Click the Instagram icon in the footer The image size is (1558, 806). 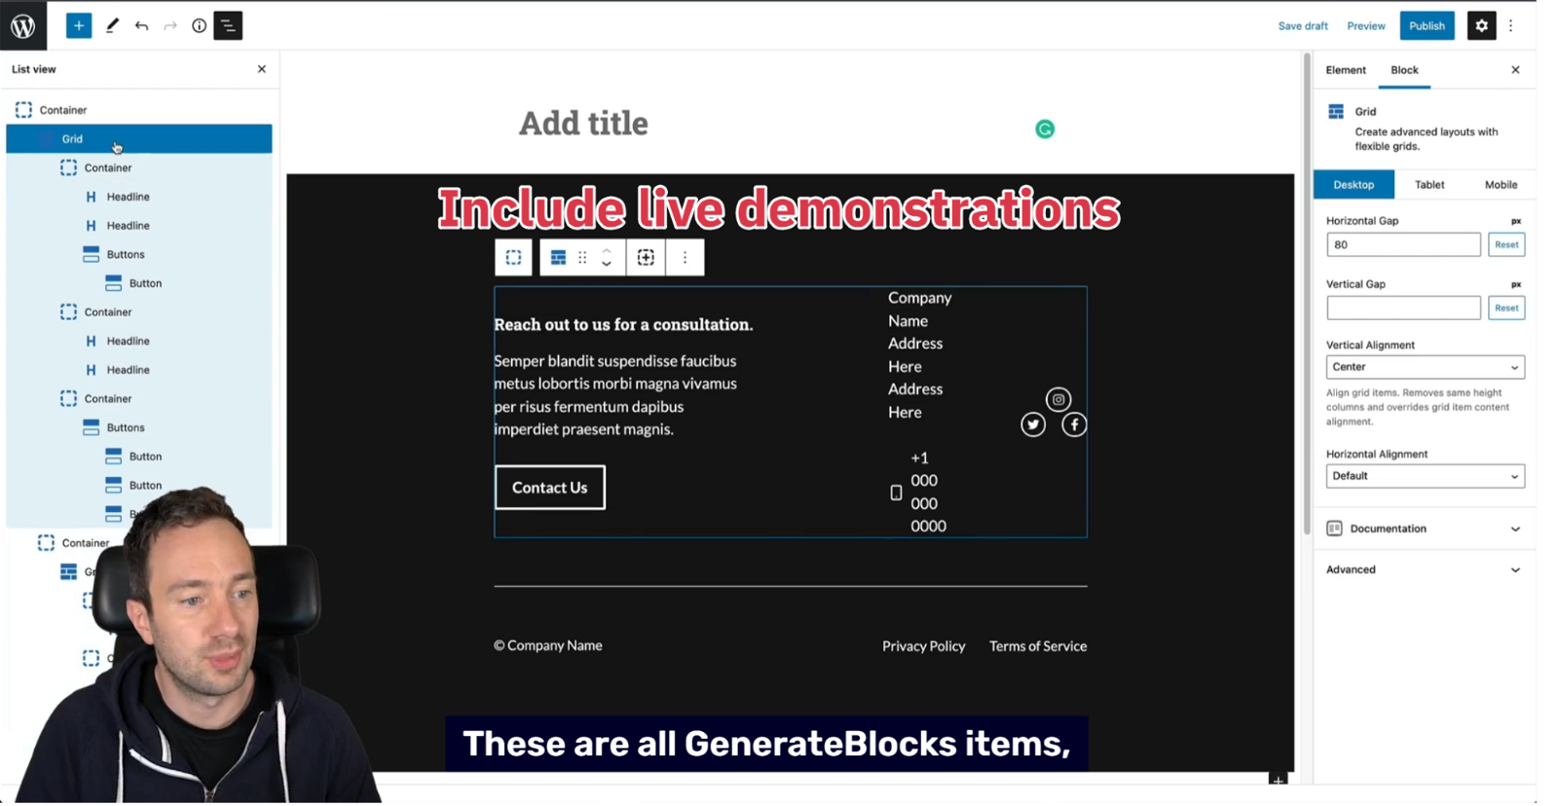tap(1058, 399)
